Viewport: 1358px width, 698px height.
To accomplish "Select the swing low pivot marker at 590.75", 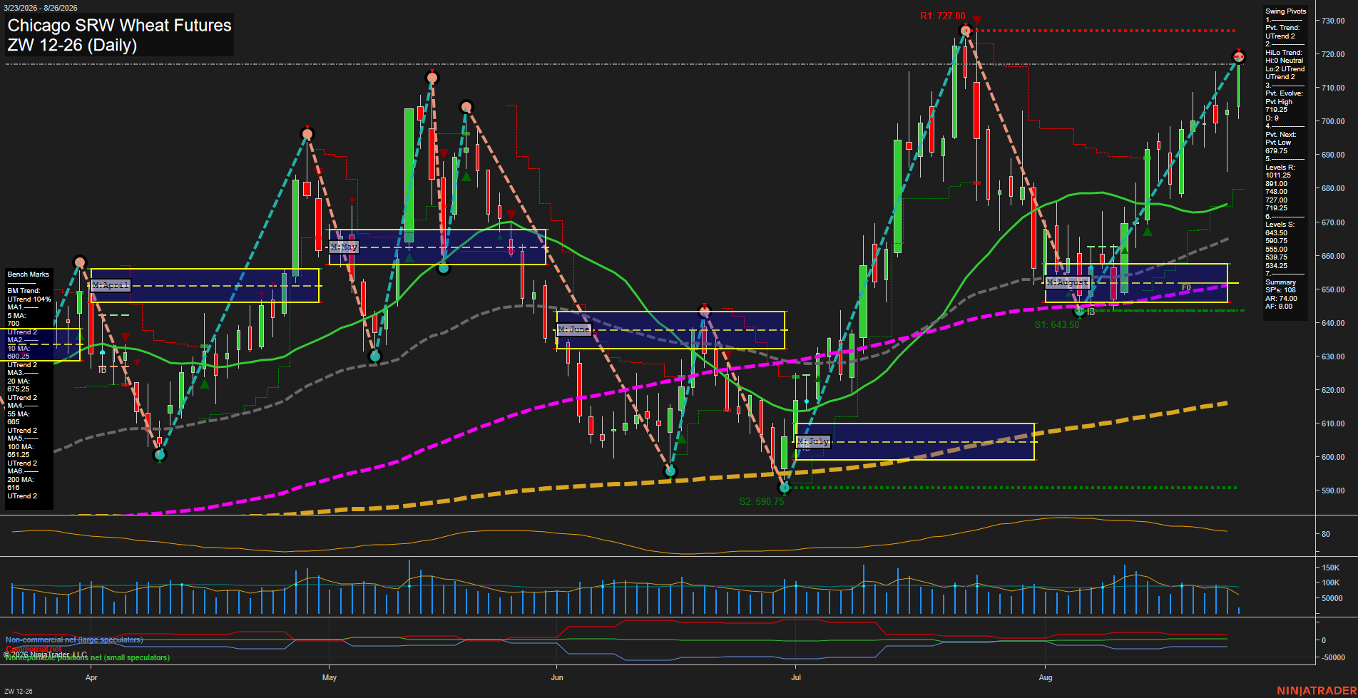I will pyautogui.click(x=785, y=488).
